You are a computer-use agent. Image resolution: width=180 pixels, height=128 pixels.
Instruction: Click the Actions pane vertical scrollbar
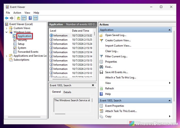pyautogui.click(x=174, y=66)
